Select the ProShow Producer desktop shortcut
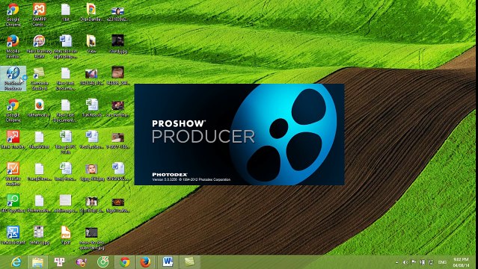This screenshot has width=478, height=269. tap(13, 78)
